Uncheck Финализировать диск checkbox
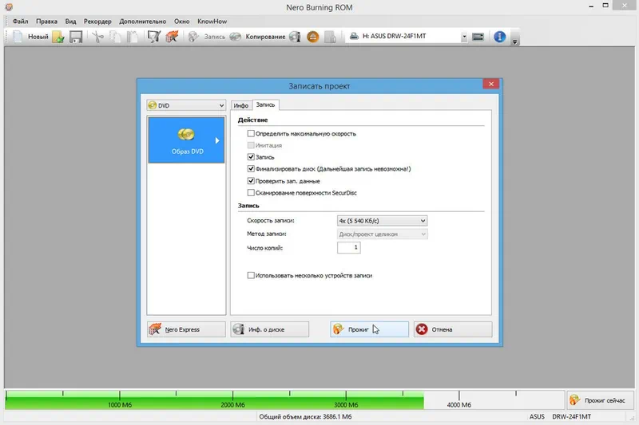Screen dimensions: 639x425 click(x=251, y=169)
